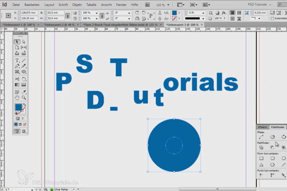Open the Objekt menu

pyautogui.click(x=77, y=5)
